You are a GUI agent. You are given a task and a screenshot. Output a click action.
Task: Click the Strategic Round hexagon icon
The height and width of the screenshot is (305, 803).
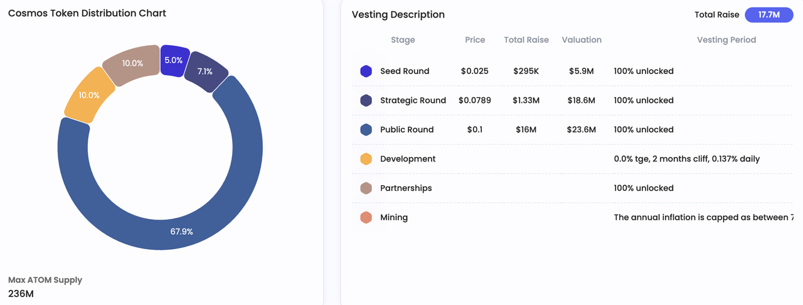(366, 100)
